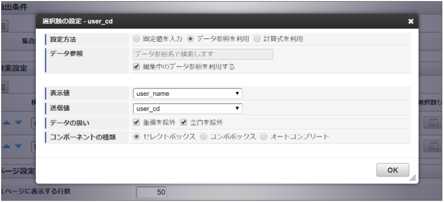Open the 表示値 dropdown showing user_name
This screenshot has height=203, width=444.
coord(187,94)
